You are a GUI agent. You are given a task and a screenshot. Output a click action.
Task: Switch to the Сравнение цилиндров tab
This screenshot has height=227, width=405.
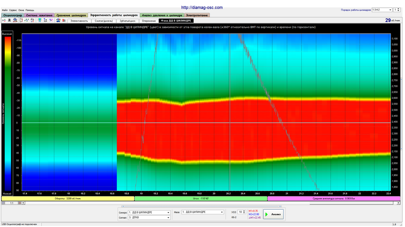pyautogui.click(x=71, y=15)
